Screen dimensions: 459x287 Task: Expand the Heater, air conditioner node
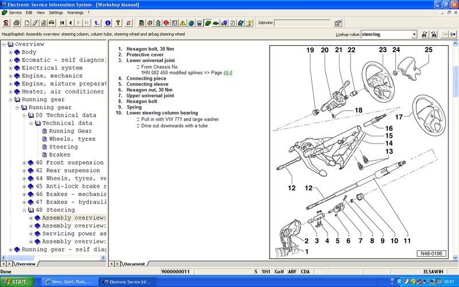10,92
